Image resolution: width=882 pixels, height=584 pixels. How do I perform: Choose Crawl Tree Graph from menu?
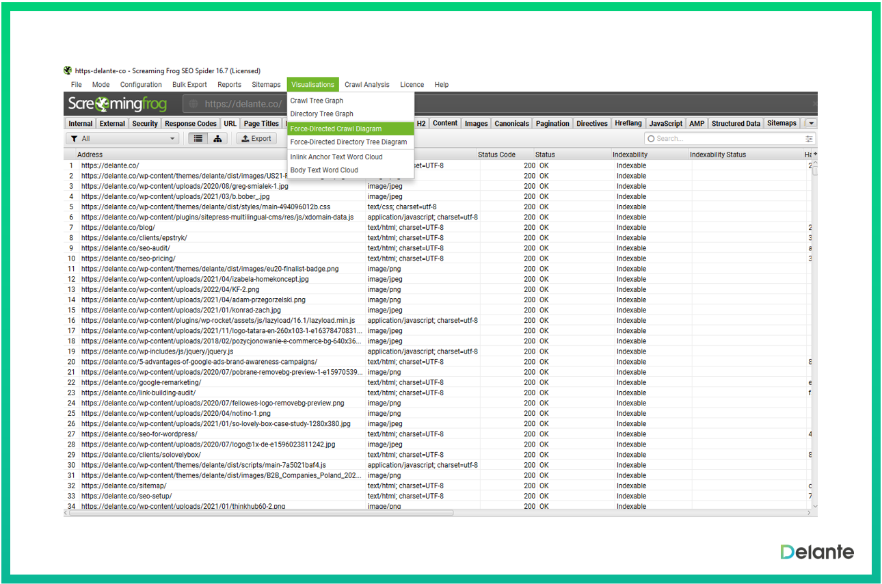(x=317, y=101)
